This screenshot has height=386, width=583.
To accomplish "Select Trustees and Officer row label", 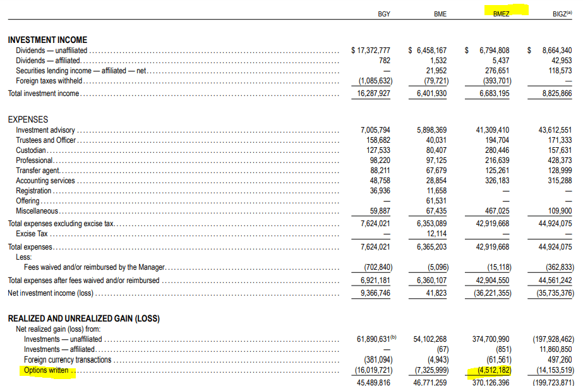I will pyautogui.click(x=45, y=140).
